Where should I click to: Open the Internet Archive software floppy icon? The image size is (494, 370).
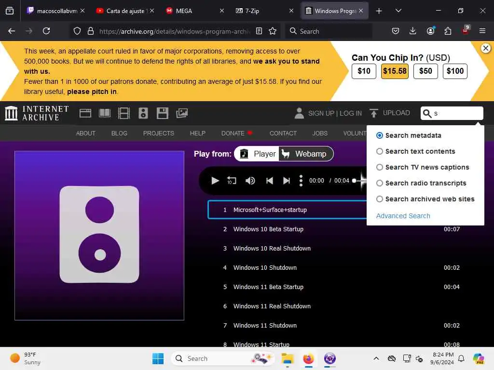pyautogui.click(x=162, y=113)
